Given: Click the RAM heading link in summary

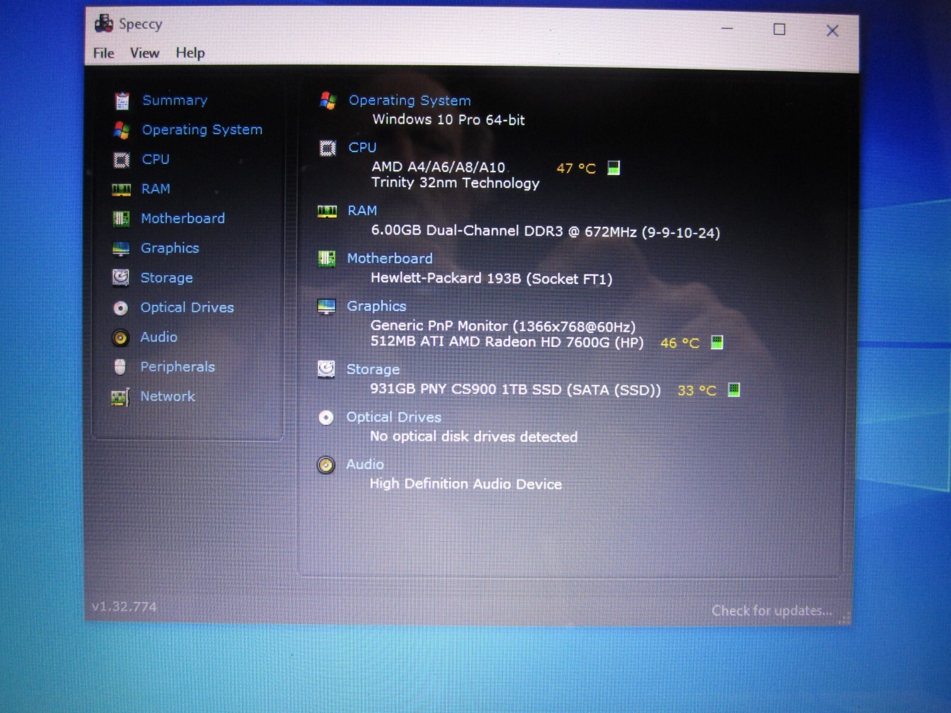Looking at the screenshot, I should point(362,210).
